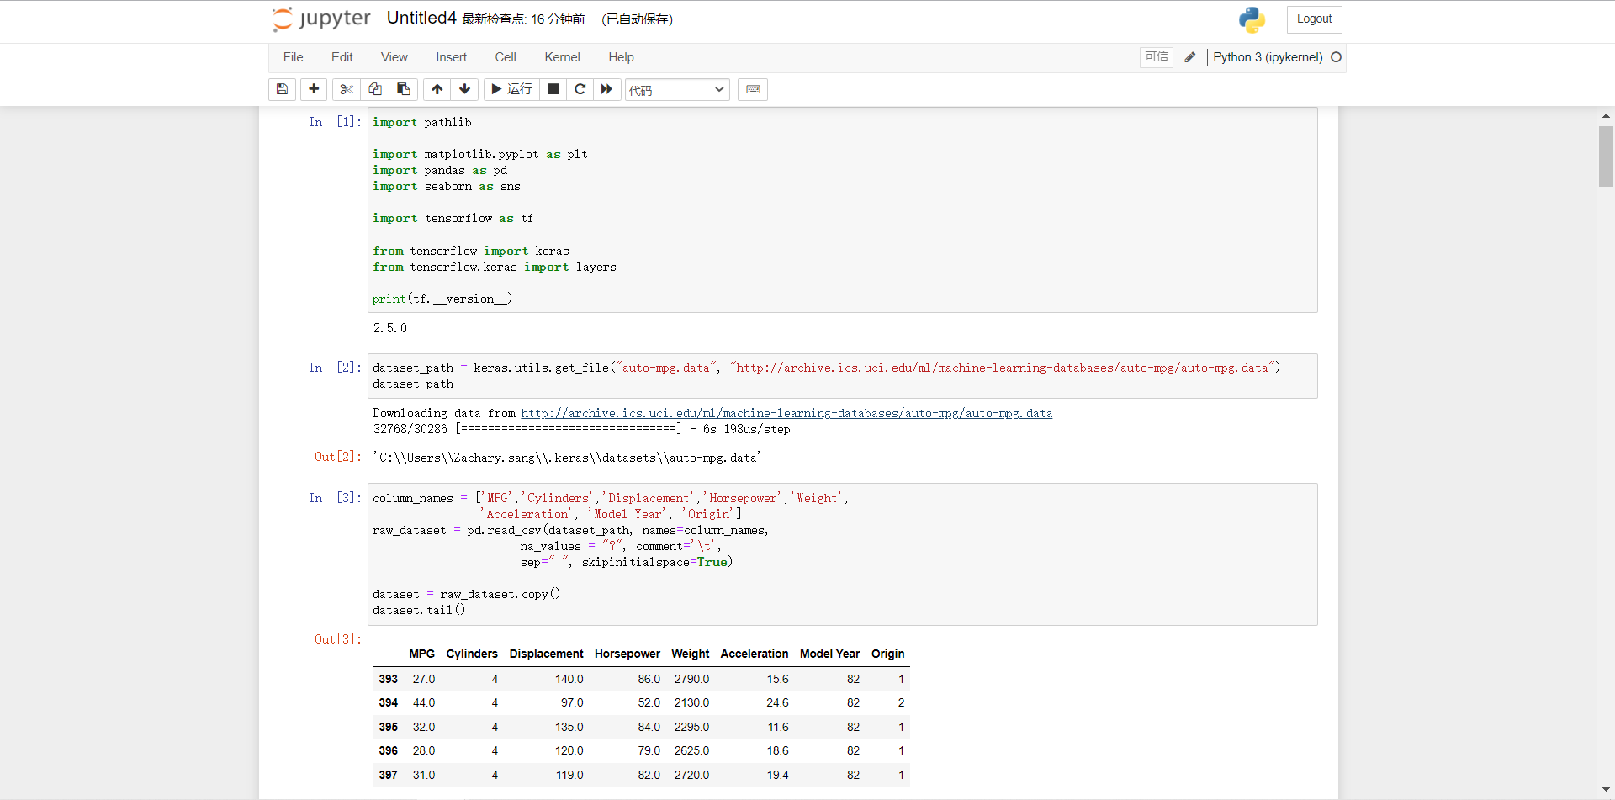Move the selected cell down
The width and height of the screenshot is (1615, 800).
[464, 89]
